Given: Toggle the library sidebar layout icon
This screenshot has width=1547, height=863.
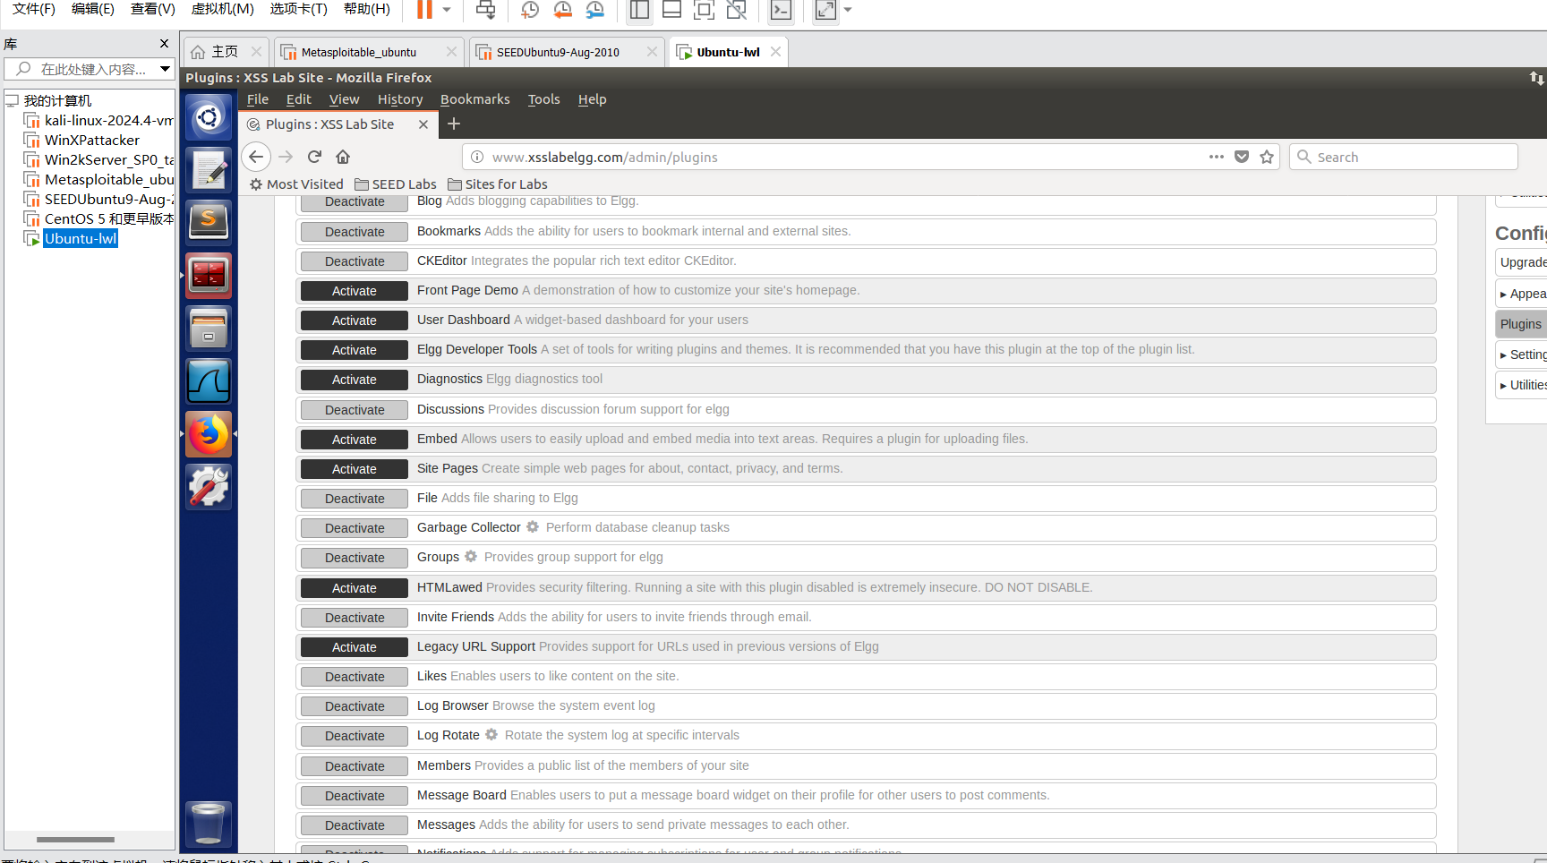Looking at the screenshot, I should (x=639, y=10).
